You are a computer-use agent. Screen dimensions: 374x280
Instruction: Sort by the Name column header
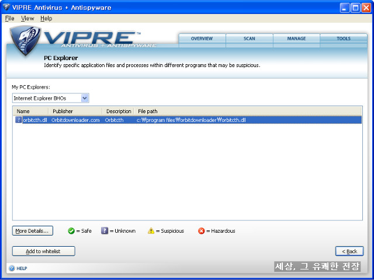[31, 111]
